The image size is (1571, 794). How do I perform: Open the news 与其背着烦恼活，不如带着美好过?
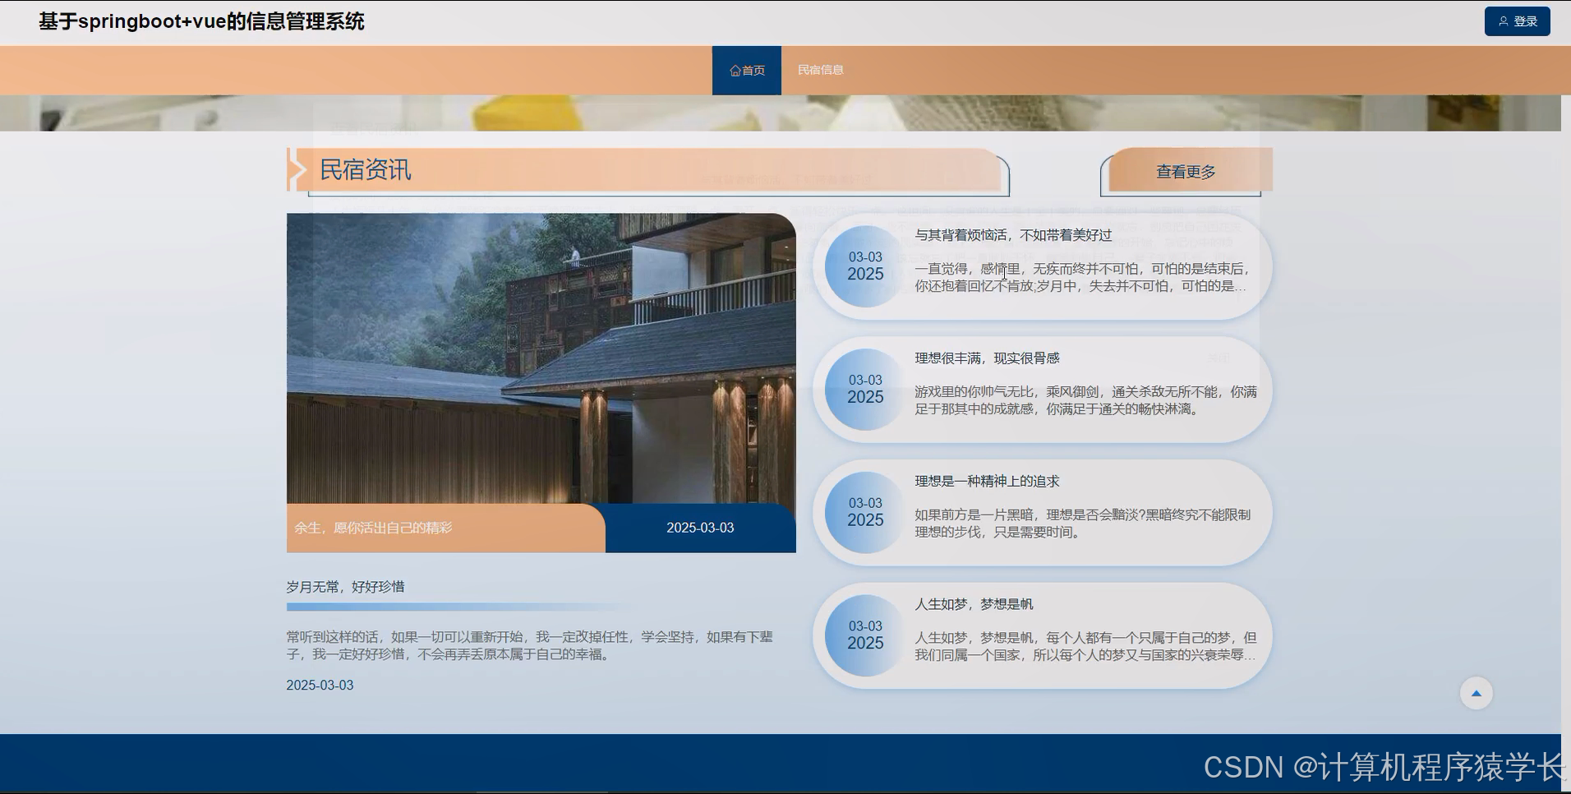1012,235
